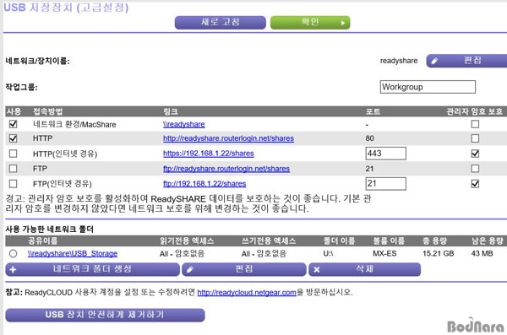Screen dimensions: 507x335
Task: Select the USB_Storage share radio button
Action: [x=13, y=254]
